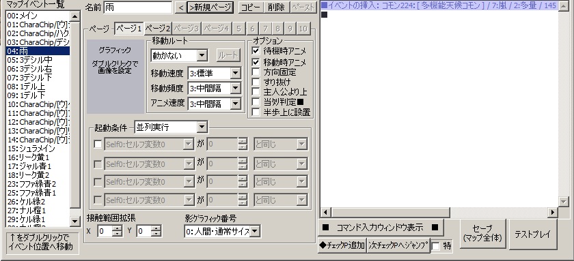574x261 pixels.
Task: Increase the 接触範囲拡張 Y value
Action: pyautogui.click(x=156, y=228)
